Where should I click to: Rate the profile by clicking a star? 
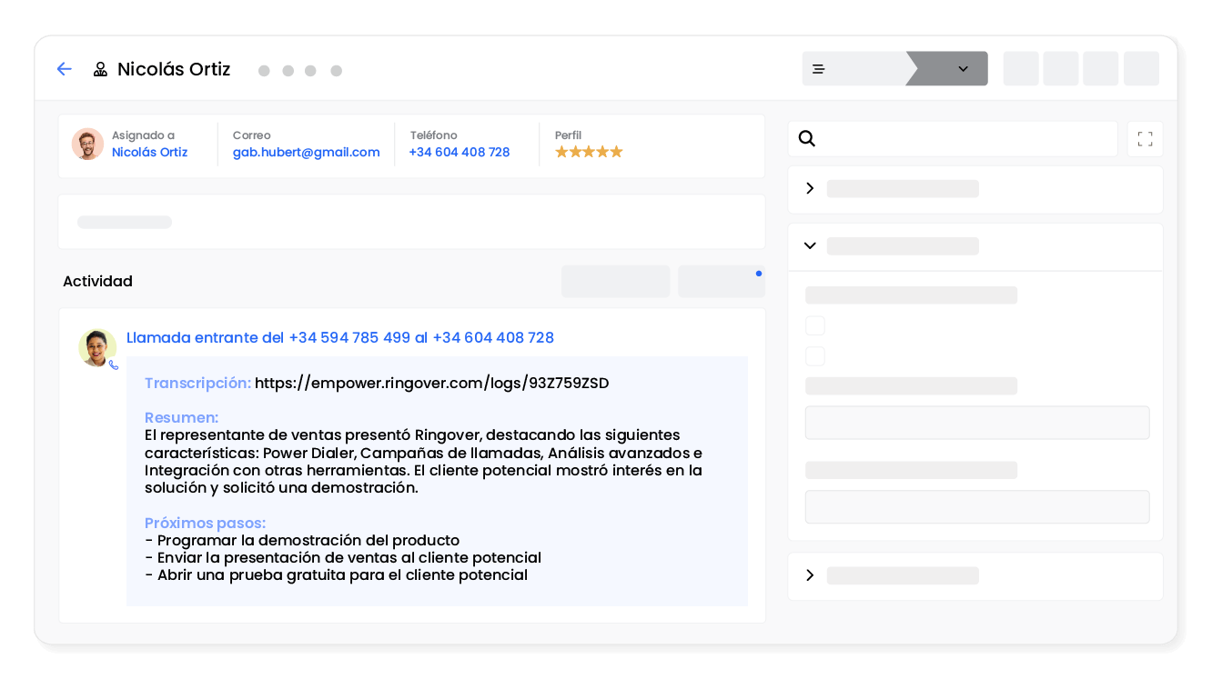pos(588,152)
